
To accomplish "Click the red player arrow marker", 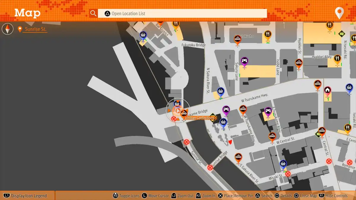I will coord(230,143).
